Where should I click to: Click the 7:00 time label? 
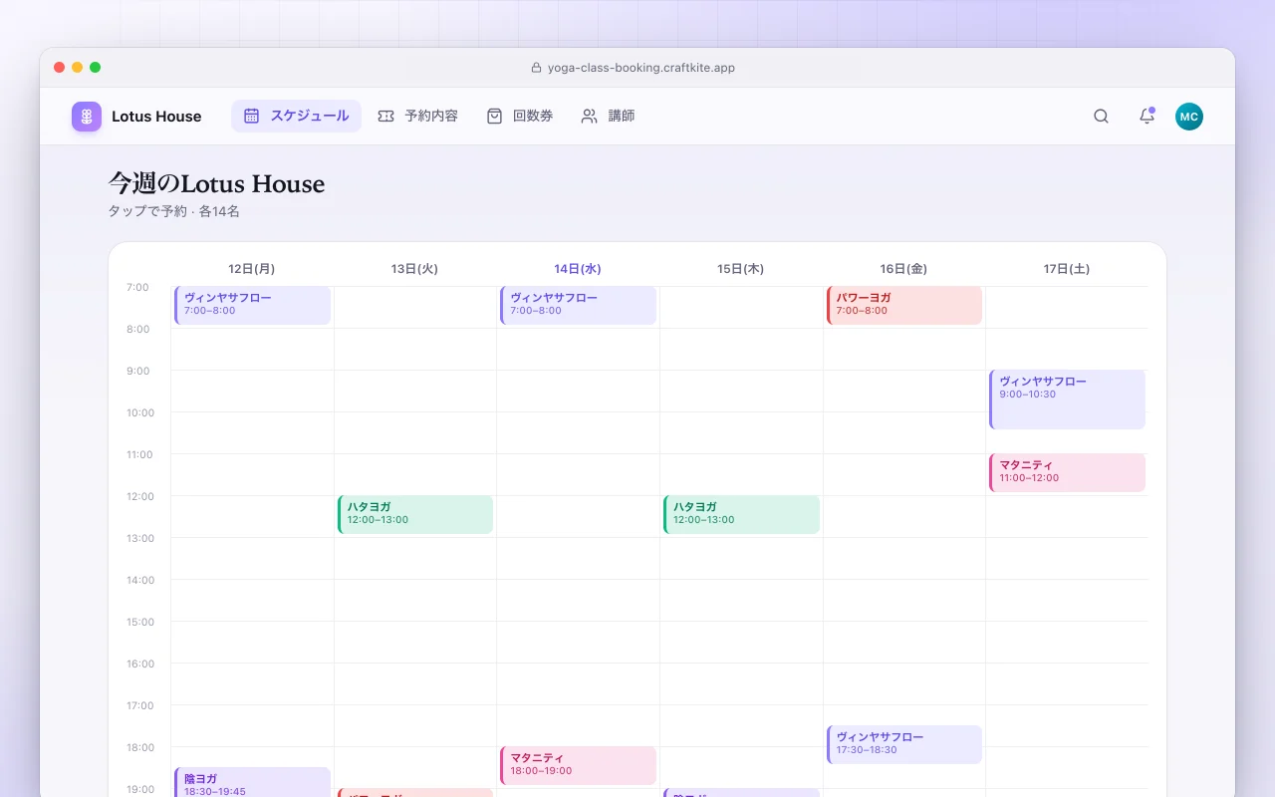click(x=137, y=287)
